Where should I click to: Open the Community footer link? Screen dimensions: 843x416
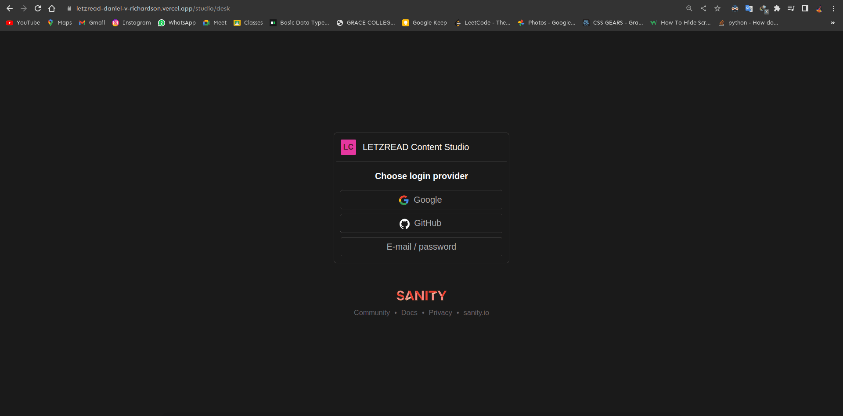pyautogui.click(x=372, y=312)
